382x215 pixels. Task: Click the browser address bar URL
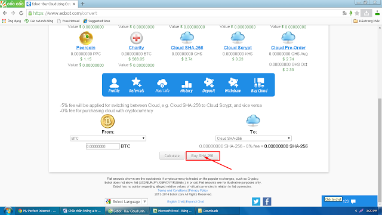point(65,13)
